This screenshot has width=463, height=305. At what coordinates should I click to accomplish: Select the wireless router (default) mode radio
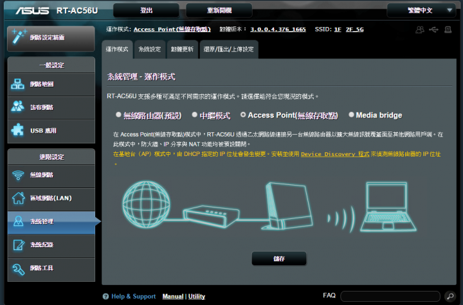(118, 114)
